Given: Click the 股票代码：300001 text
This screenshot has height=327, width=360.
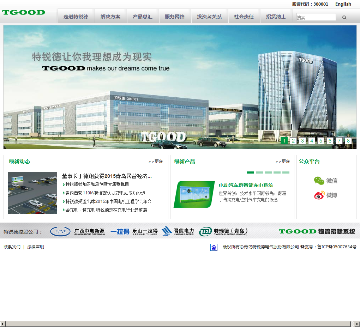Looking at the screenshot, I should pos(310,4).
